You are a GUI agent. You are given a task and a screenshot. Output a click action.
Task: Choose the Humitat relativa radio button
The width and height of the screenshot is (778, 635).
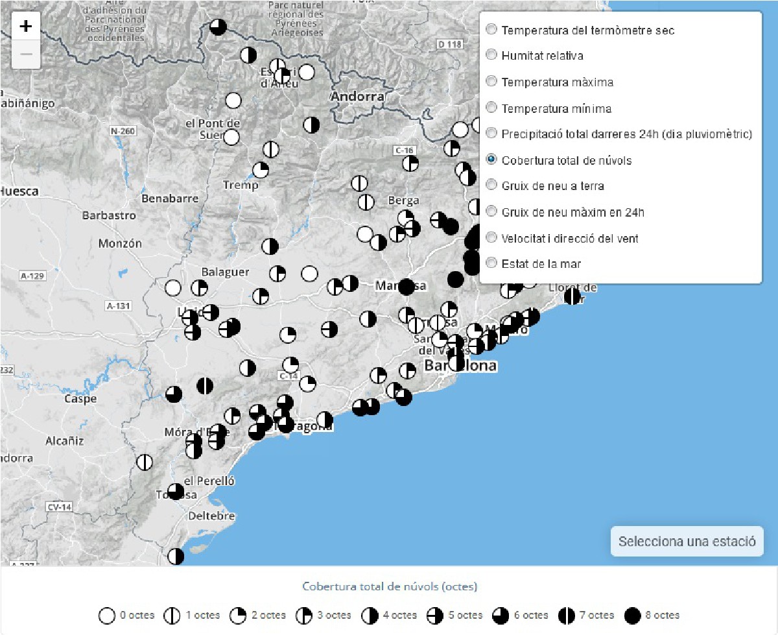pyautogui.click(x=491, y=56)
